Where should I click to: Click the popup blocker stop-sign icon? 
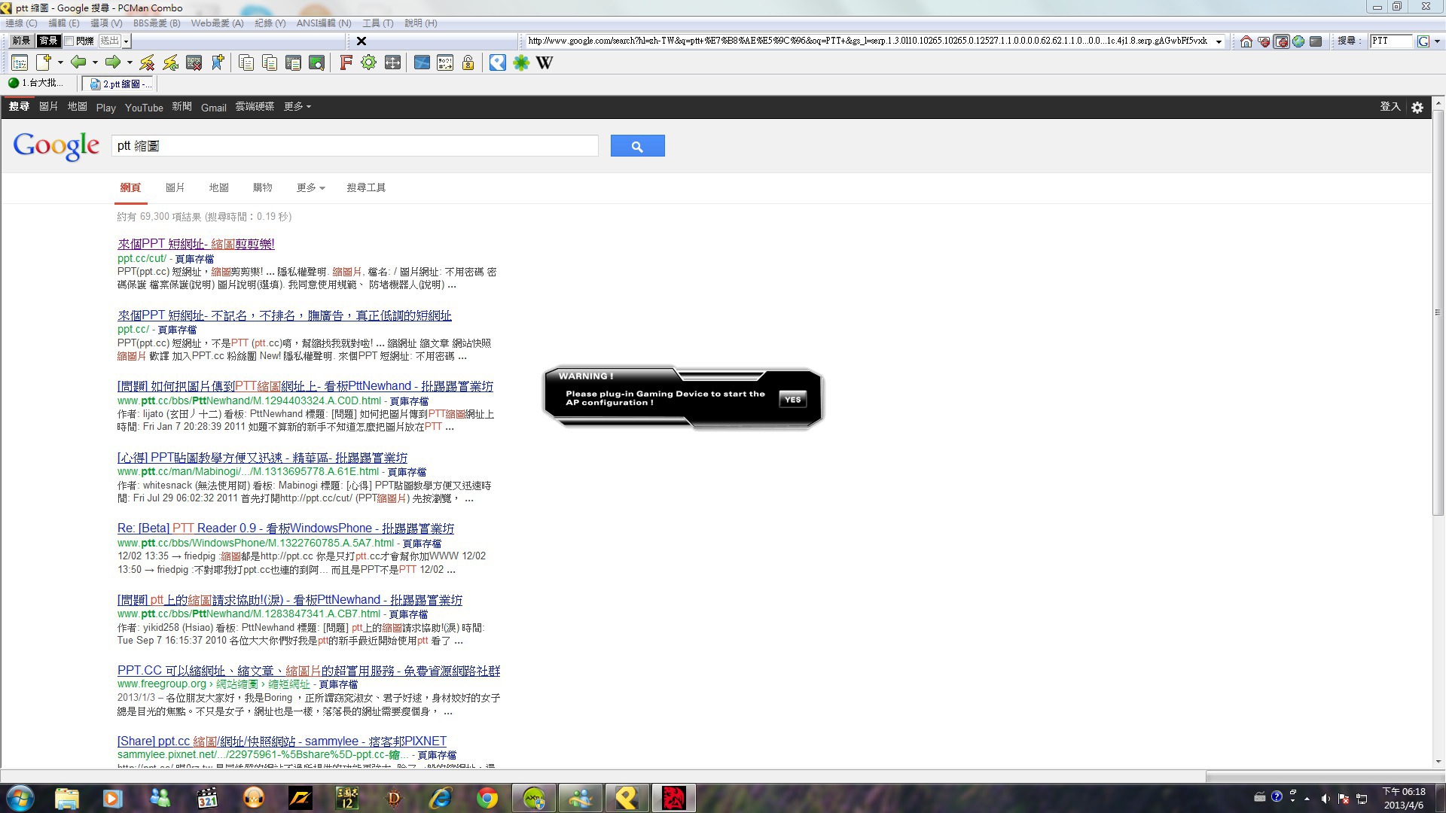[1264, 41]
